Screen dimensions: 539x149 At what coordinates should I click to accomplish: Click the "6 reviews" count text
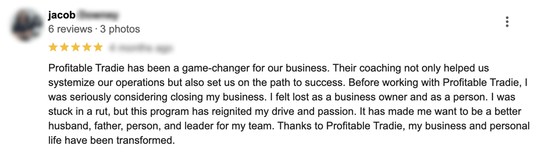click(70, 29)
